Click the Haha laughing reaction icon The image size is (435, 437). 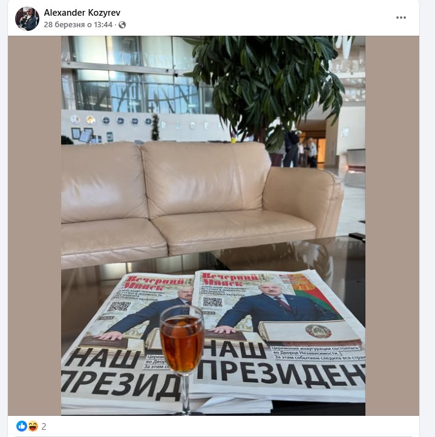(x=32, y=426)
